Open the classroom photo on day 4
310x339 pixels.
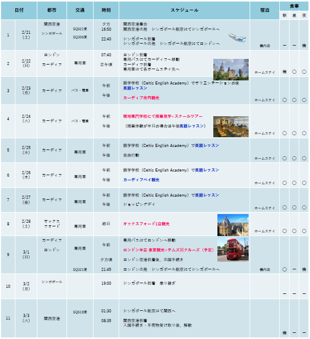(231, 126)
